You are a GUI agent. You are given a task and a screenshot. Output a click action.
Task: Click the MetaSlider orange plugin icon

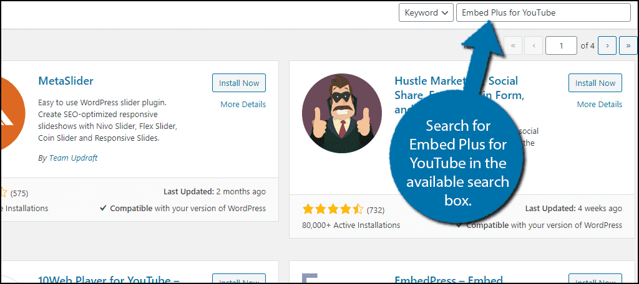pyautogui.click(x=12, y=115)
